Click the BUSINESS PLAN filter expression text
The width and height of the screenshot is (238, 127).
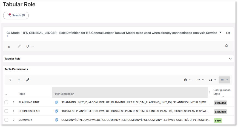point(135,111)
